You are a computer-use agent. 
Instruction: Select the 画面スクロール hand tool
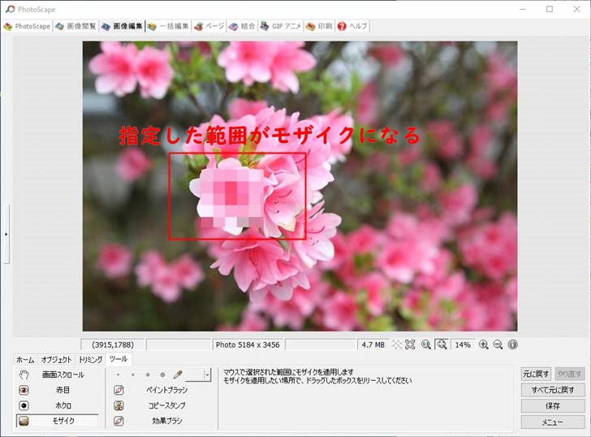57,374
